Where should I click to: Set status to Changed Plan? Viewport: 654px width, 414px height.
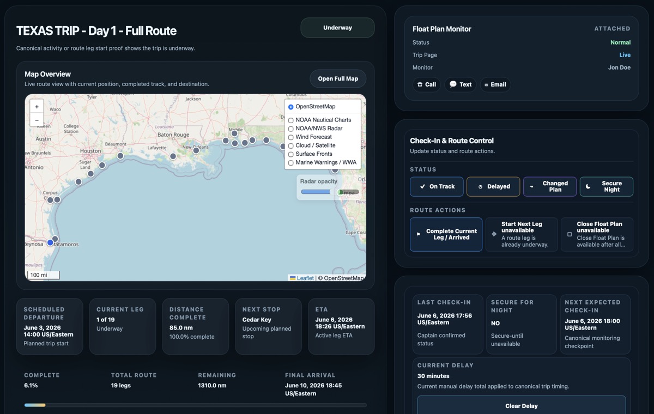[550, 186]
